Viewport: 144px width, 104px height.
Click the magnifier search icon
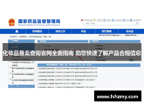(137, 23)
